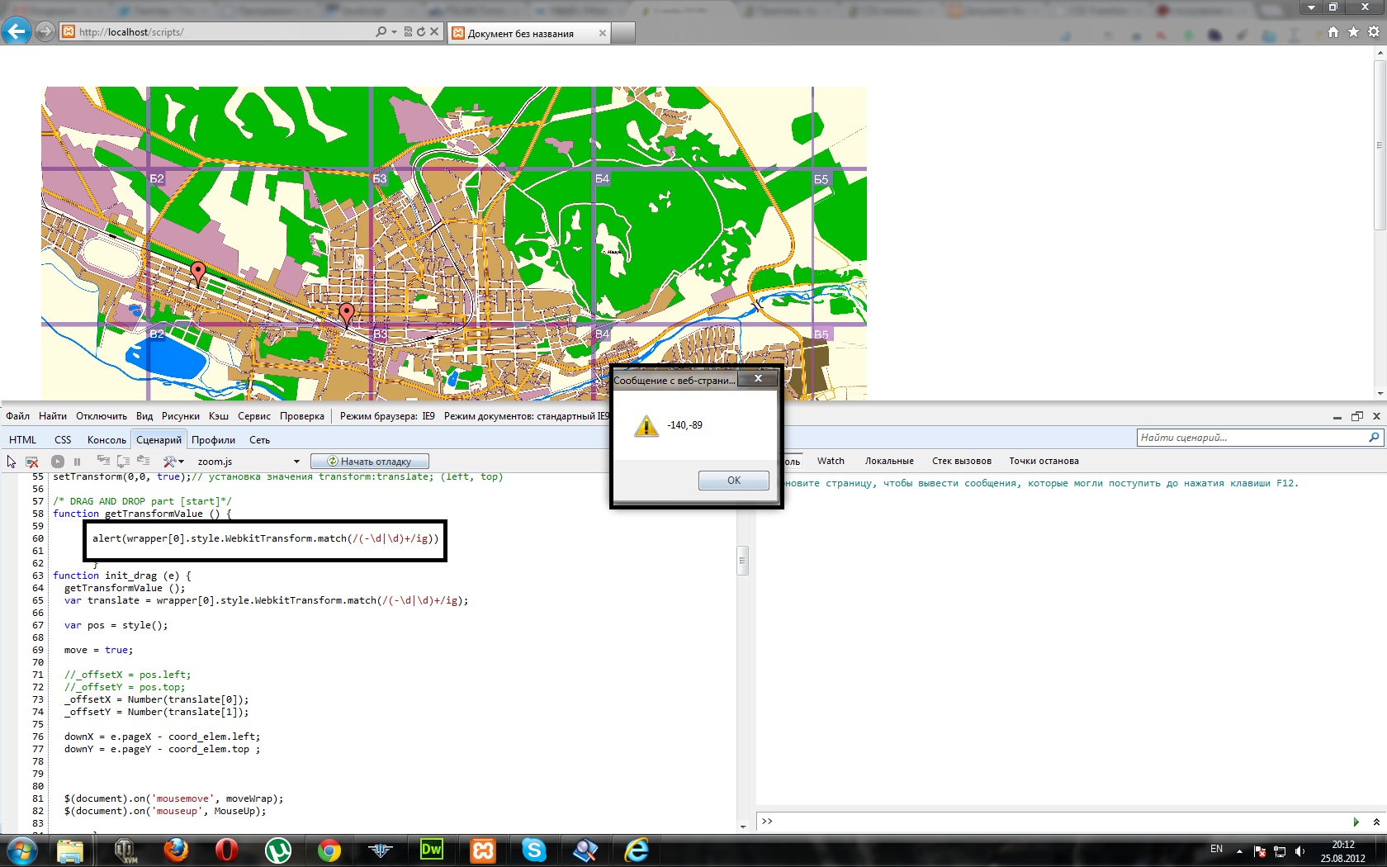This screenshot has width=1387, height=867.
Task: Open the zoom.js script file dropdown
Action: click(x=248, y=462)
